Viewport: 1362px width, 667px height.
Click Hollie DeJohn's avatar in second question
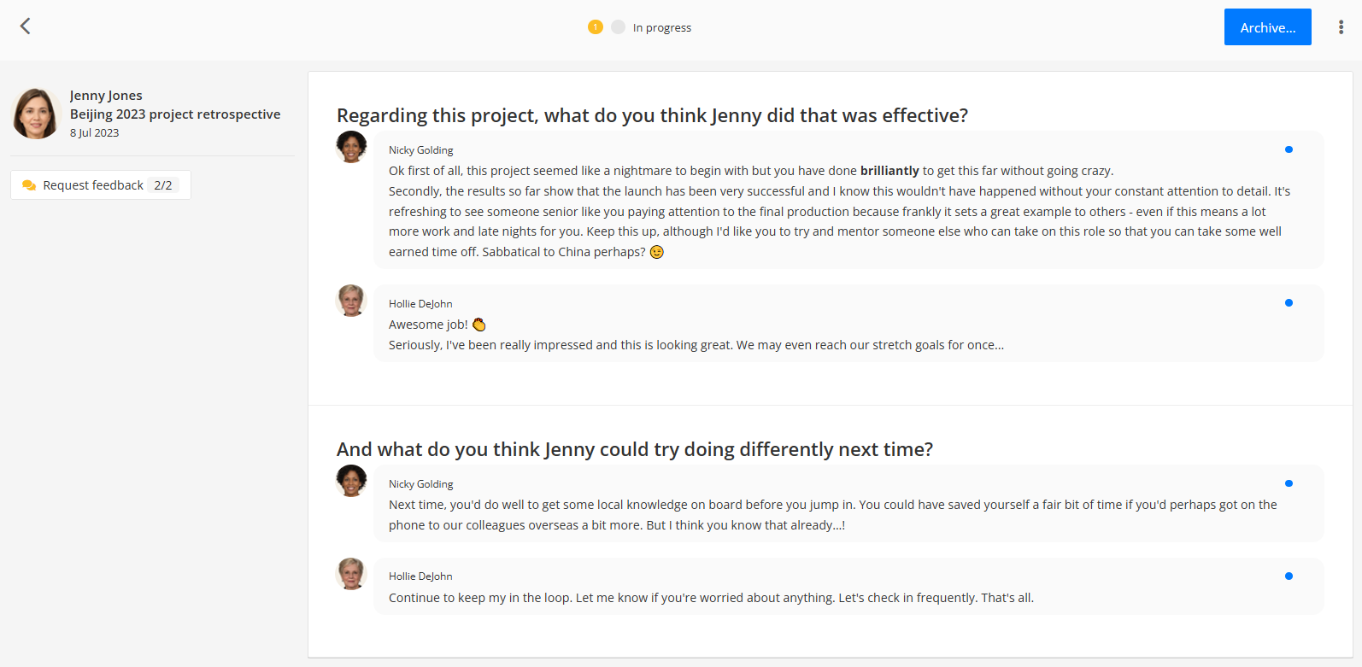point(351,574)
